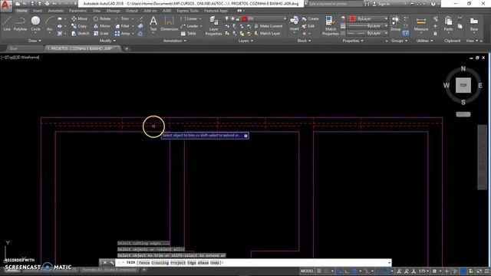Expand the Annotation panel

click(175, 41)
